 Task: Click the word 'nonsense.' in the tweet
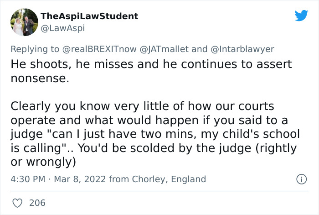pos(40,78)
